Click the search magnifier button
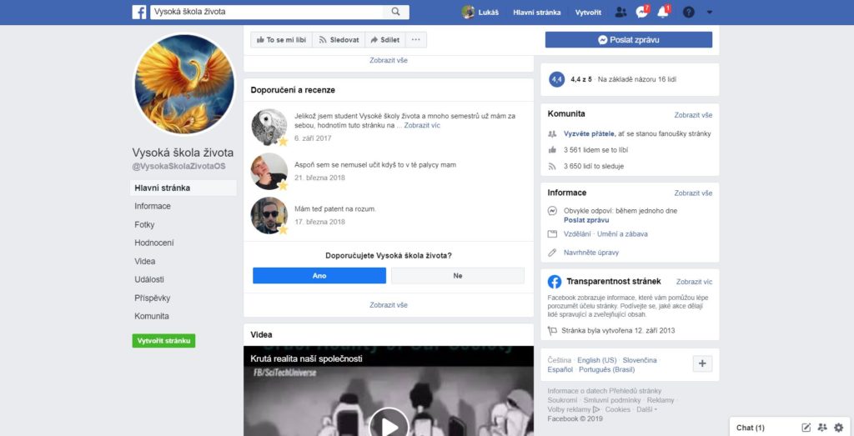The height and width of the screenshot is (436, 854). coord(396,12)
